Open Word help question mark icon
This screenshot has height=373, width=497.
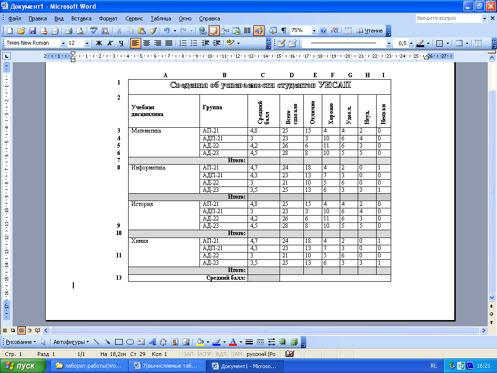pyautogui.click(x=323, y=31)
